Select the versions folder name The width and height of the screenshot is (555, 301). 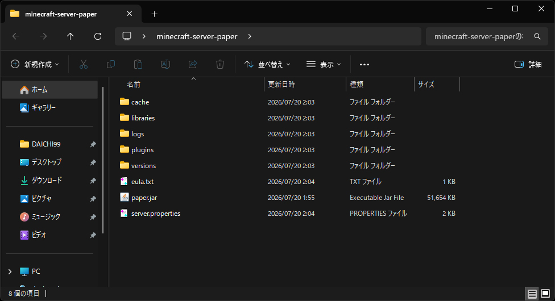[x=143, y=165]
